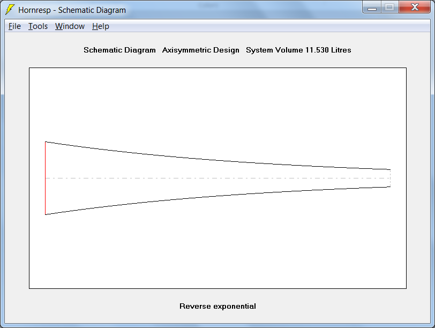Click the red driver line in the diagram

[45, 178]
